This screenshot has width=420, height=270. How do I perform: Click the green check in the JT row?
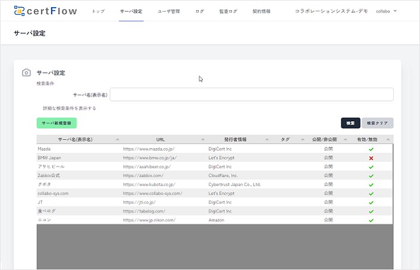[371, 202]
